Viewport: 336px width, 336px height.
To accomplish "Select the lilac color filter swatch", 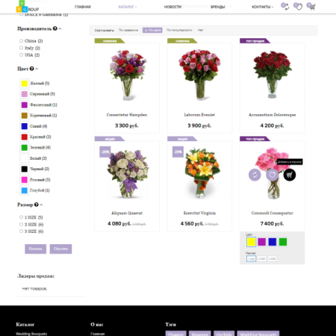I will (25, 94).
